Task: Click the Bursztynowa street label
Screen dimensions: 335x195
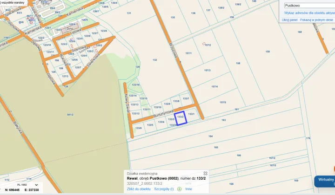Action: tap(163, 114)
